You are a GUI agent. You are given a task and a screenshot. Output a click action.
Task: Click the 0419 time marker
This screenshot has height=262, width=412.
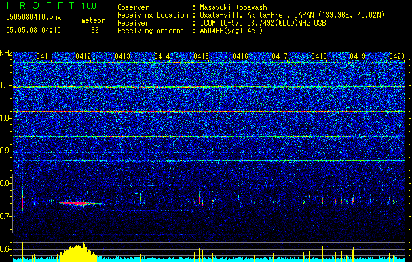358,56
